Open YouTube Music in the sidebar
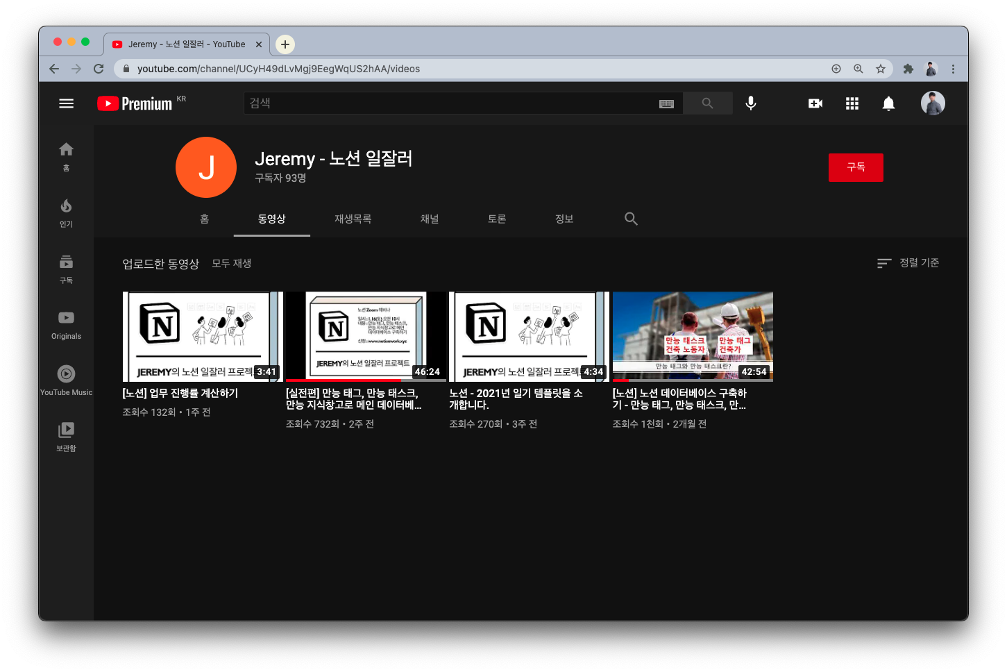 (66, 382)
